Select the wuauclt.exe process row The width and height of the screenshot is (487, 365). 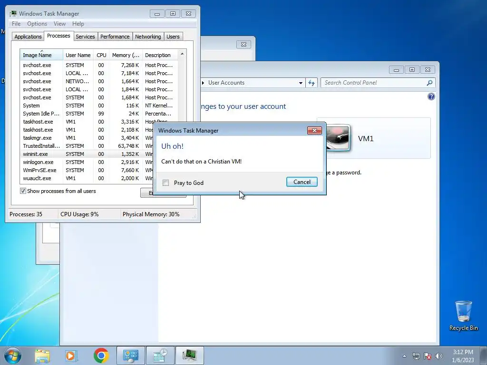coord(87,178)
